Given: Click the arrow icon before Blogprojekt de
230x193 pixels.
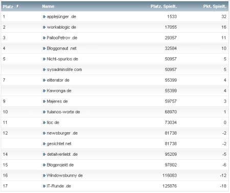Looking at the screenshot, I should (44, 165).
